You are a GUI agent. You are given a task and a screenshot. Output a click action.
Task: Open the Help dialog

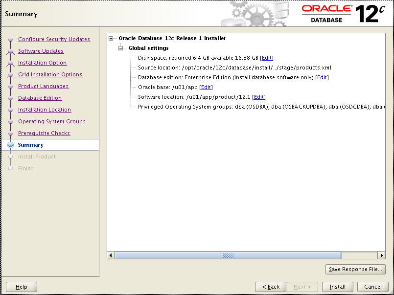(22, 287)
